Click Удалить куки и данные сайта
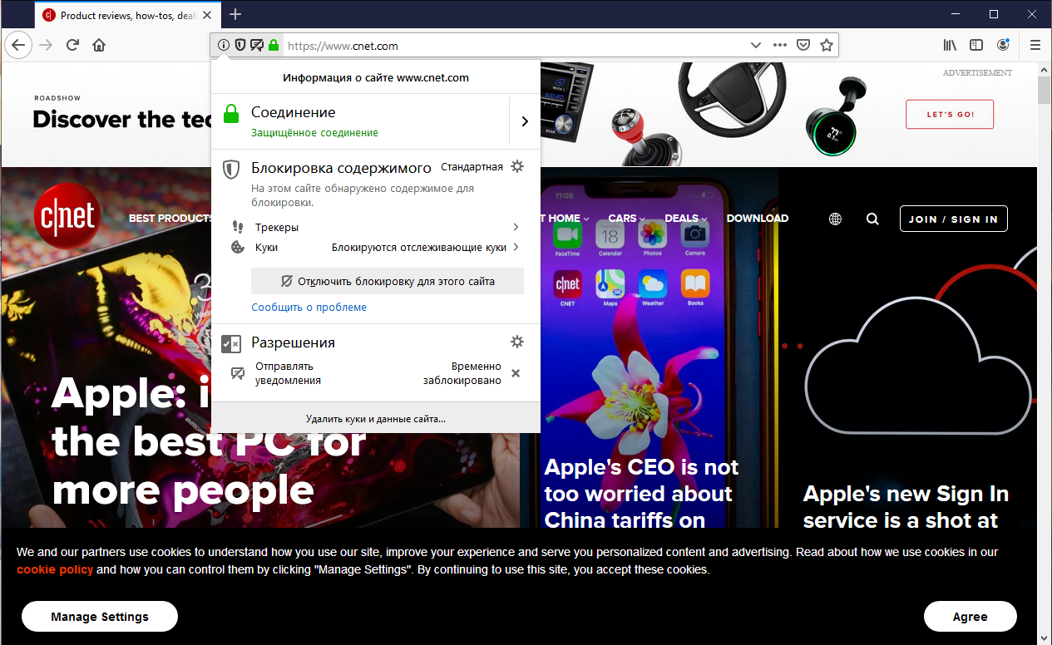1052x645 pixels. click(376, 419)
